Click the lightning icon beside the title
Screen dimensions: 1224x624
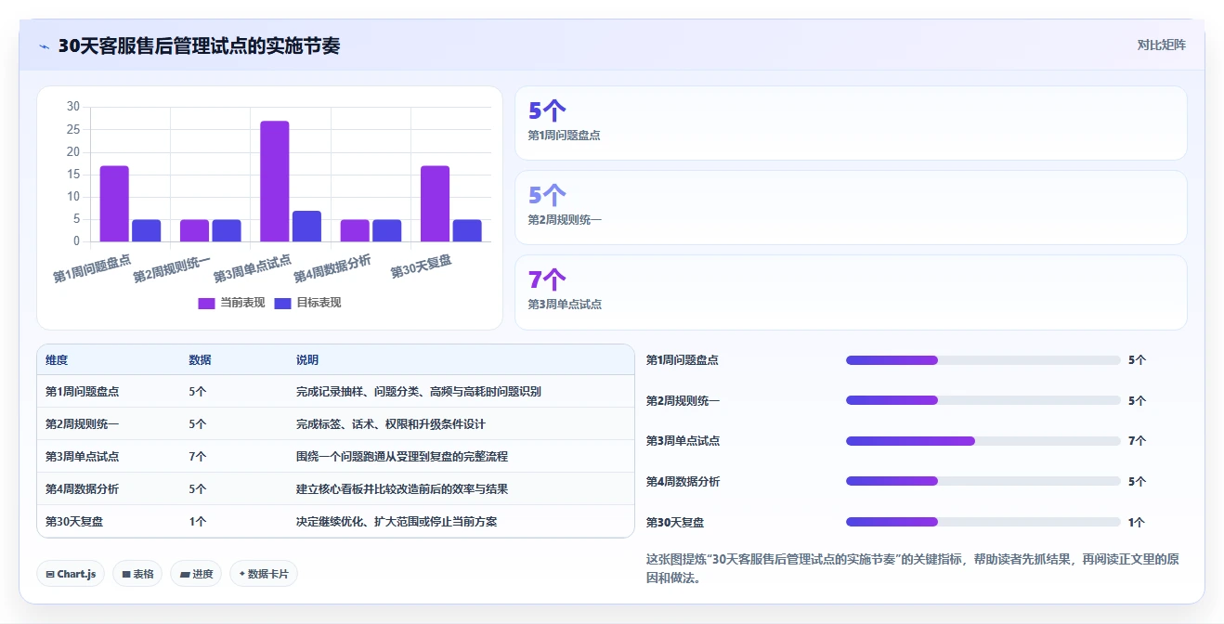44,46
